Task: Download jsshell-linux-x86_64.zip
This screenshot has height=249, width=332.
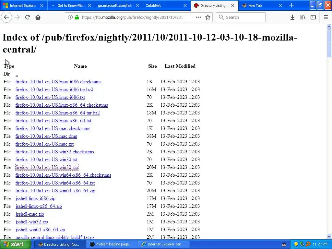Action: [x=39, y=206]
